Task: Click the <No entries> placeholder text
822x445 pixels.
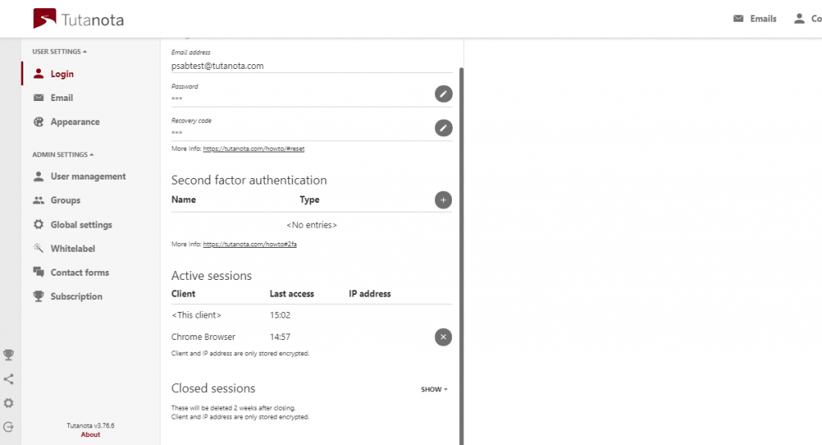Action: pyautogui.click(x=311, y=225)
